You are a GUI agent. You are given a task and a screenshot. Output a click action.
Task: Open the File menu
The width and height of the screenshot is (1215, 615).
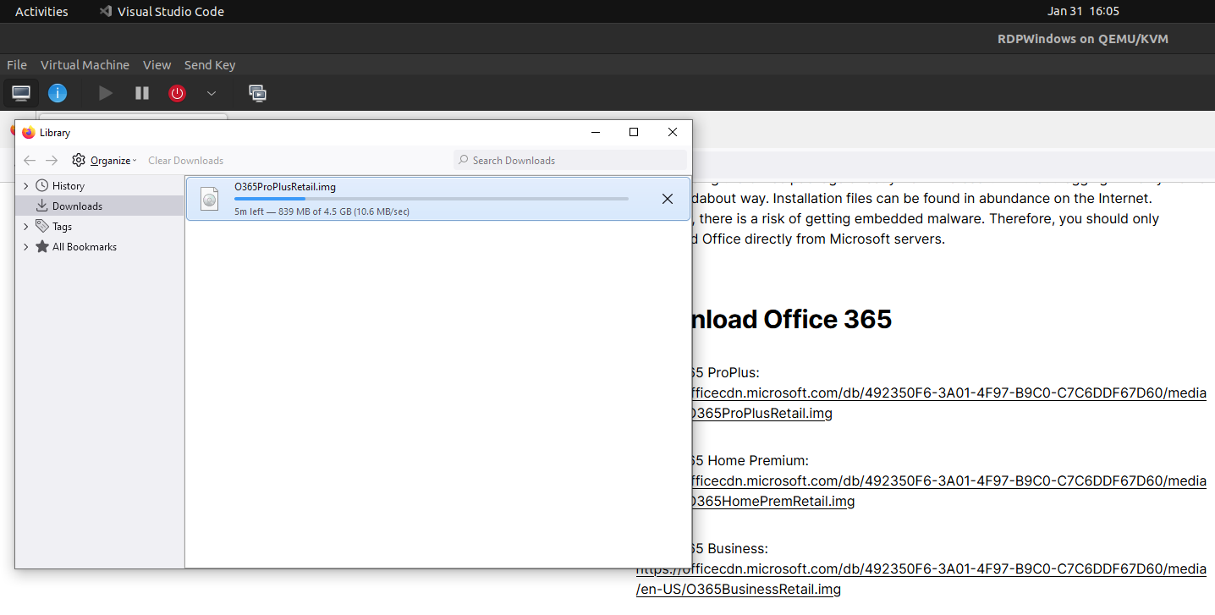click(17, 65)
